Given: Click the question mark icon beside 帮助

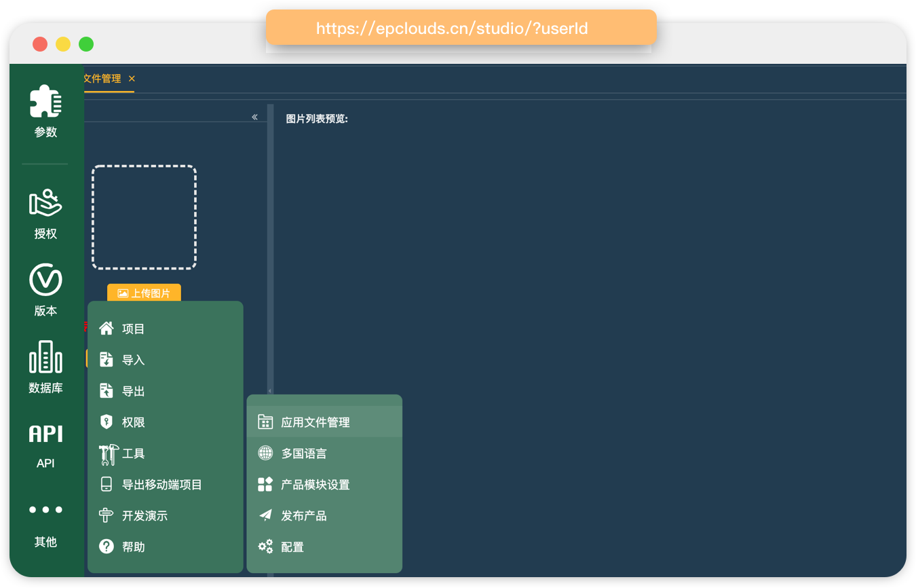Looking at the screenshot, I should (107, 547).
